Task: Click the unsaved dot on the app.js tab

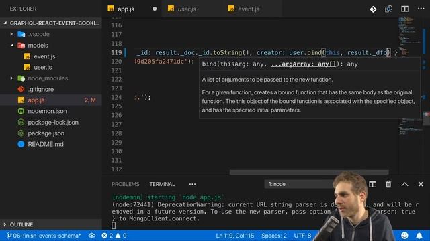Action: (155, 9)
